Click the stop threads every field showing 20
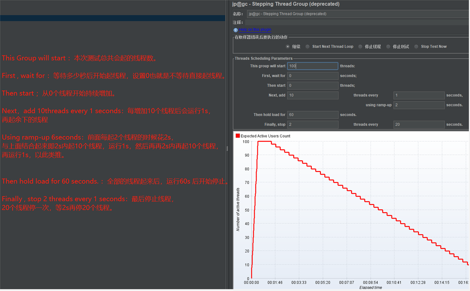Viewport: 470px width, 291px height. click(419, 124)
